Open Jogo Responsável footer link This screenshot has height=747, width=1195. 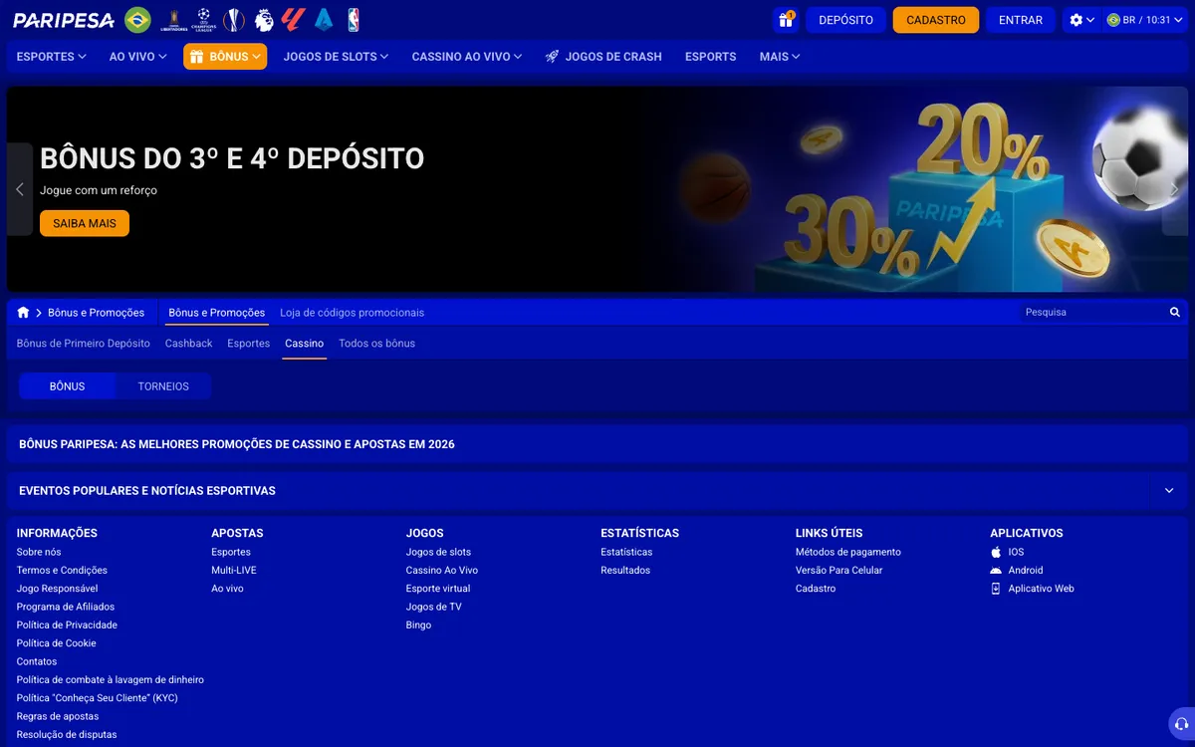(57, 589)
